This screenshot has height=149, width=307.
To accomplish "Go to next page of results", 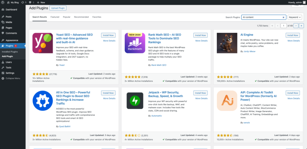I will pos(296,25).
